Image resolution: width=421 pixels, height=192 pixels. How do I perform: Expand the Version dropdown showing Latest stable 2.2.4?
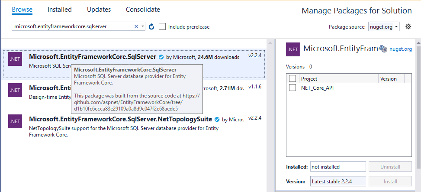338,182
